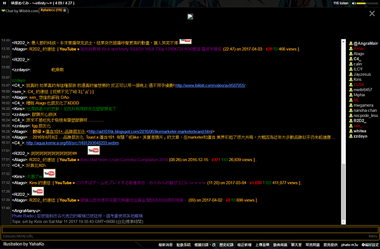Open 歷史紀錄 in the bottom menu
Image resolution: width=380 pixels, height=249 pixels.
[x=226, y=245]
